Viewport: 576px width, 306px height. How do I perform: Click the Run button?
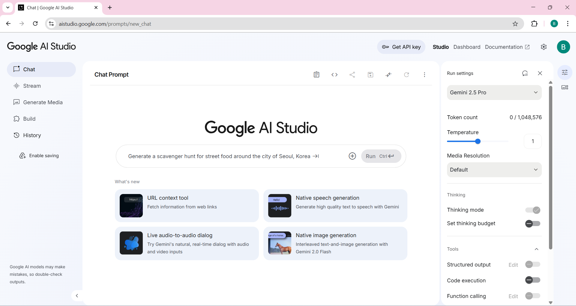pos(381,156)
